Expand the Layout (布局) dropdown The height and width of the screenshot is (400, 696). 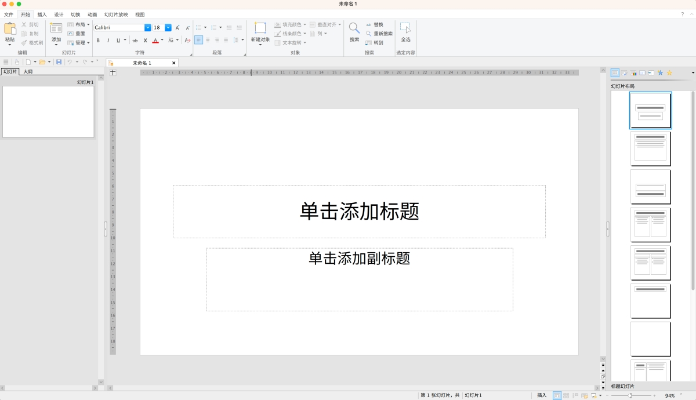[88, 25]
